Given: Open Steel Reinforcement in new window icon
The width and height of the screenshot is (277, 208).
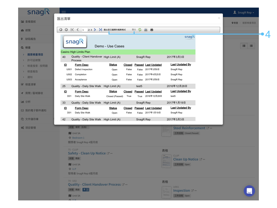Looking at the screenshot, I should coord(207,128).
